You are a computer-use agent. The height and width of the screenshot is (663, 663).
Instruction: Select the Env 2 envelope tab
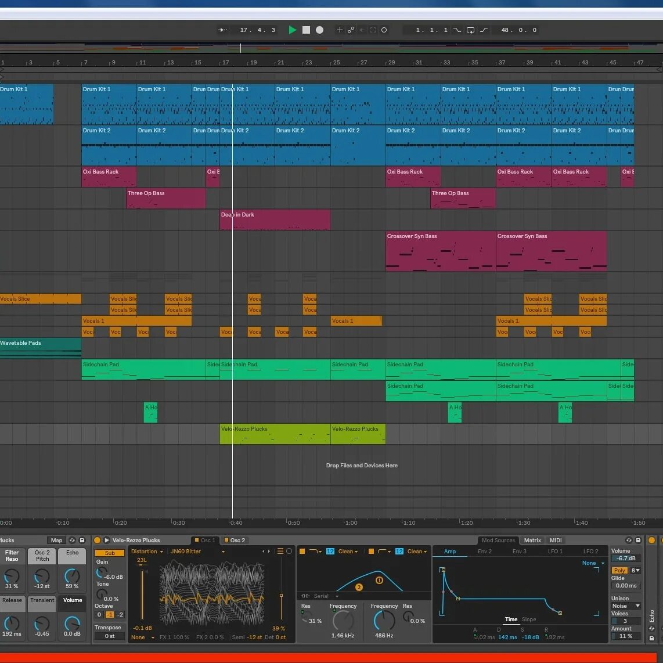485,551
